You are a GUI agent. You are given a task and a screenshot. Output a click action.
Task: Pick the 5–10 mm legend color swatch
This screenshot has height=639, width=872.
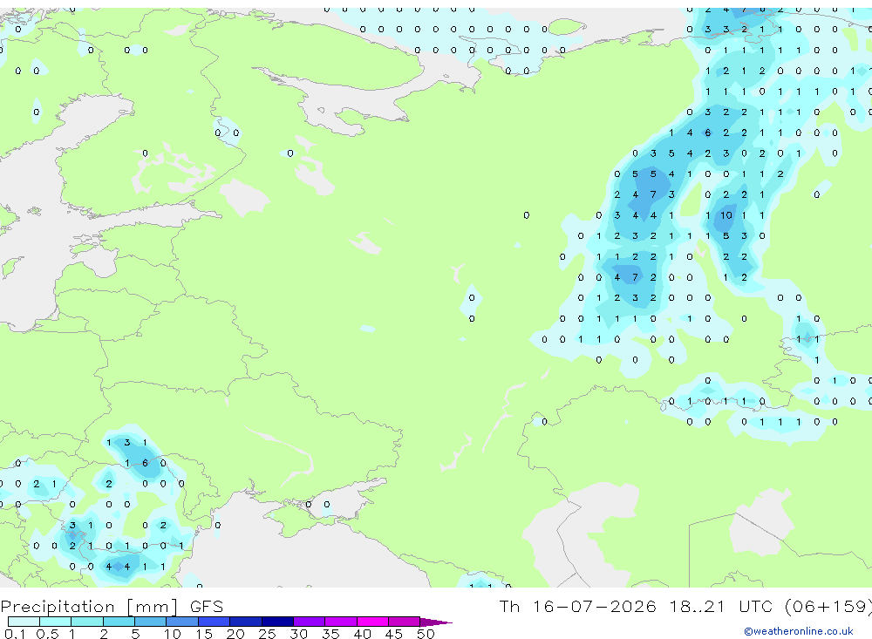(x=150, y=622)
